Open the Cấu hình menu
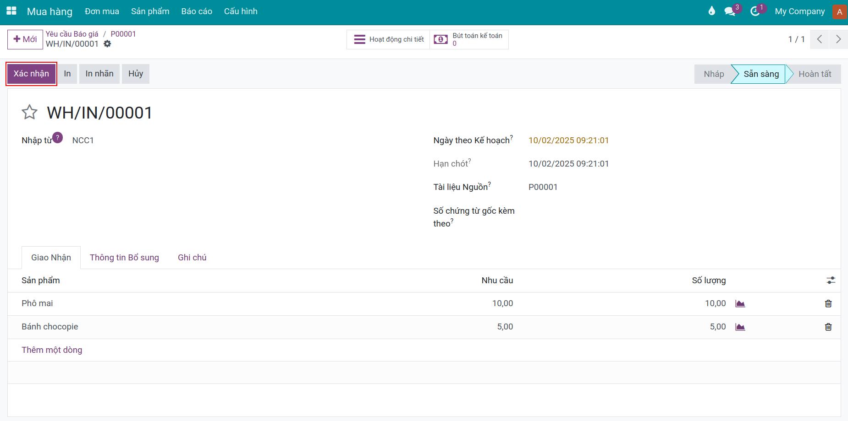 tap(241, 11)
